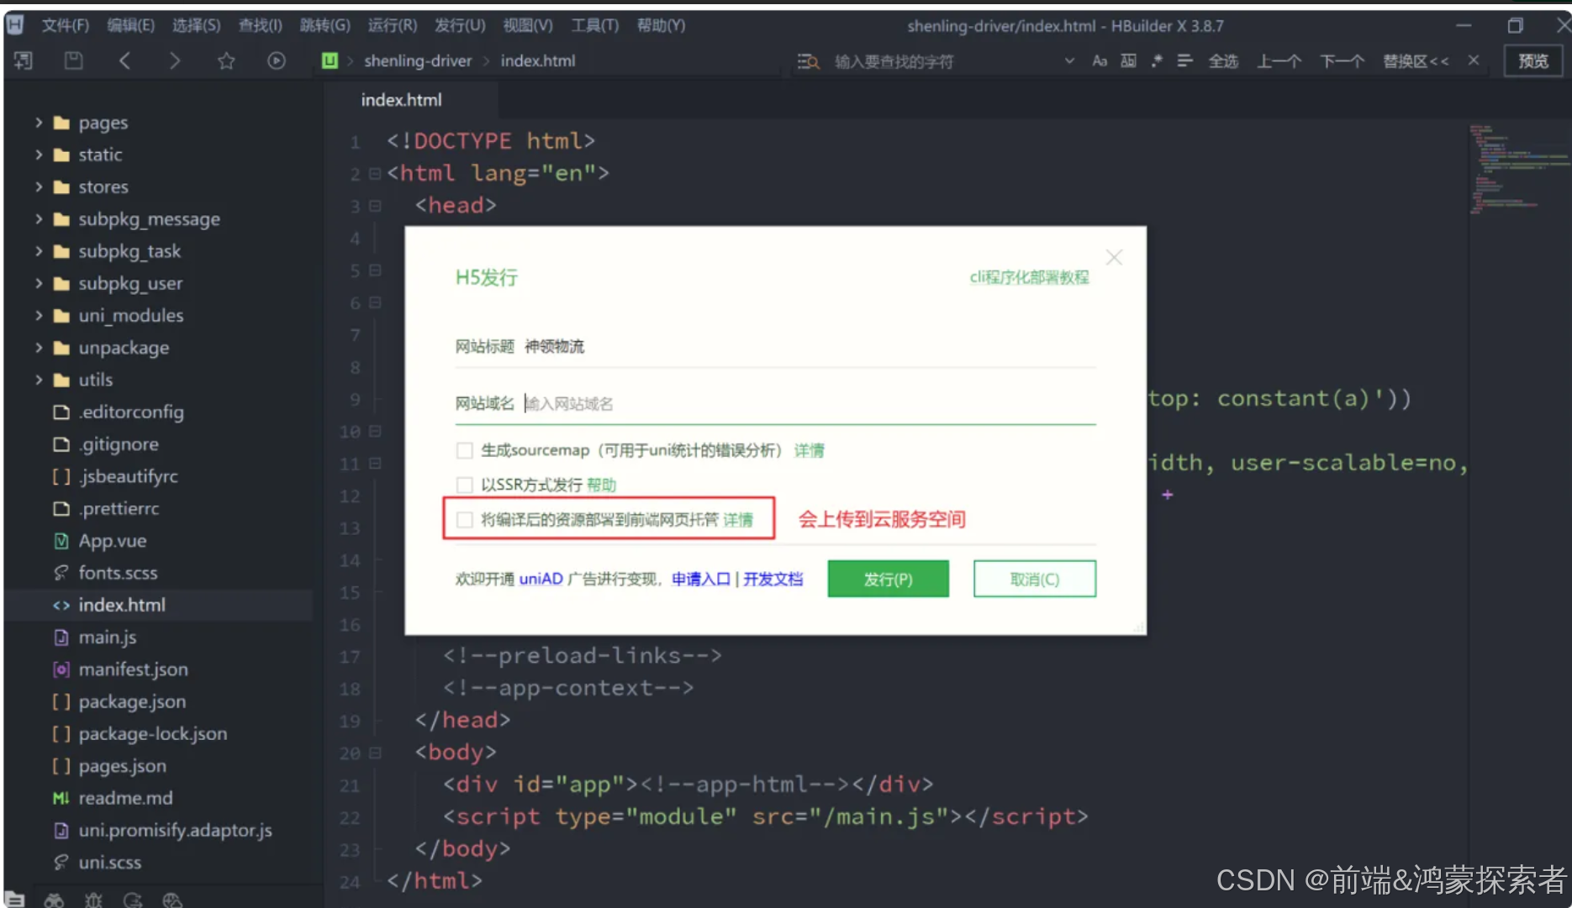Click the 取消(C) button
1572x908 pixels.
(x=1035, y=579)
